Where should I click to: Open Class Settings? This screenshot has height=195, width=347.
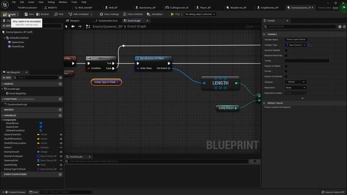110,14
